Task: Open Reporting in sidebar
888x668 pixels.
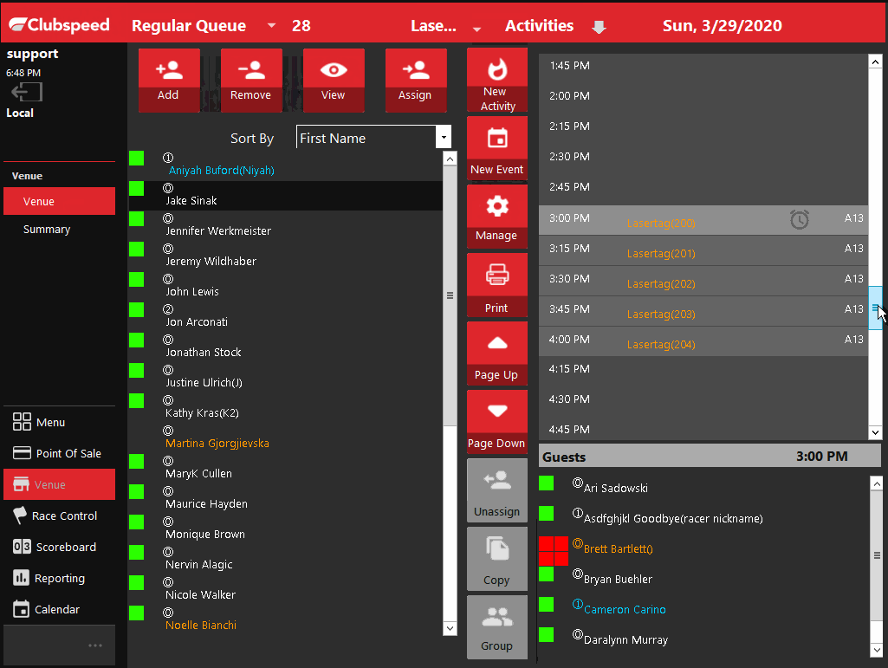Action: [59, 578]
